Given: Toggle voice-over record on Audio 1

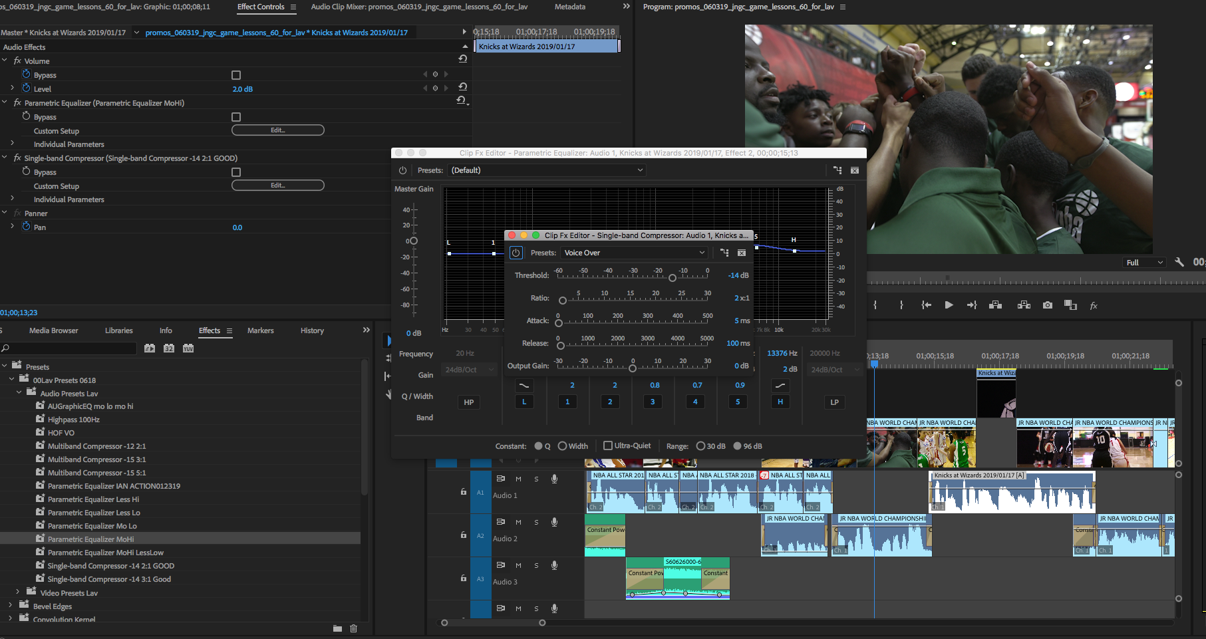Looking at the screenshot, I should tap(554, 479).
